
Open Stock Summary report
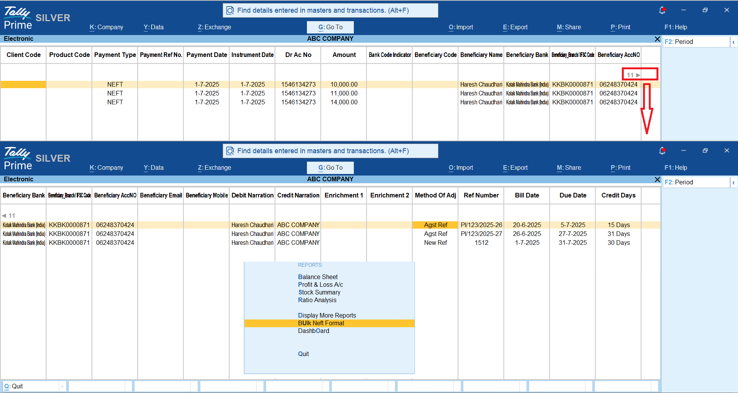(x=319, y=293)
